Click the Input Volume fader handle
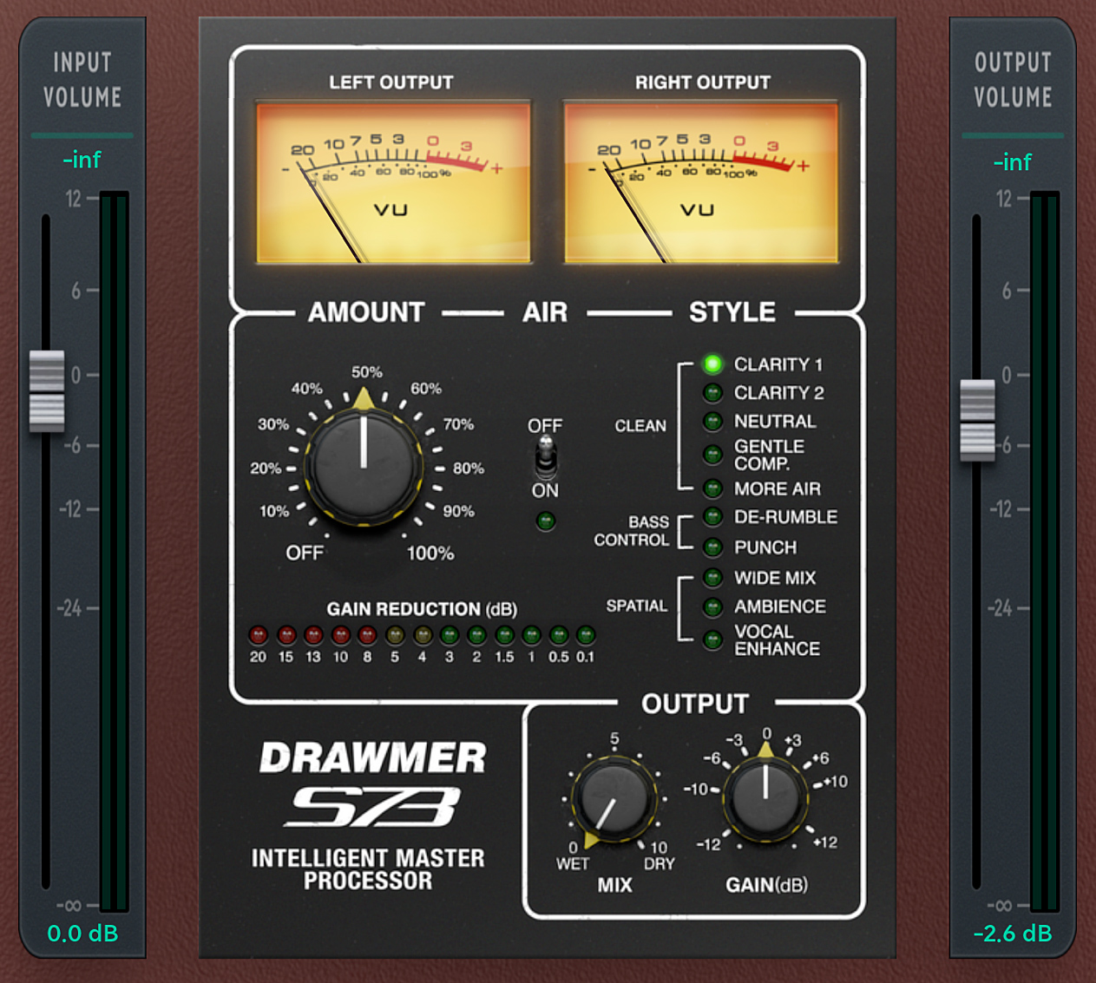 [47, 391]
